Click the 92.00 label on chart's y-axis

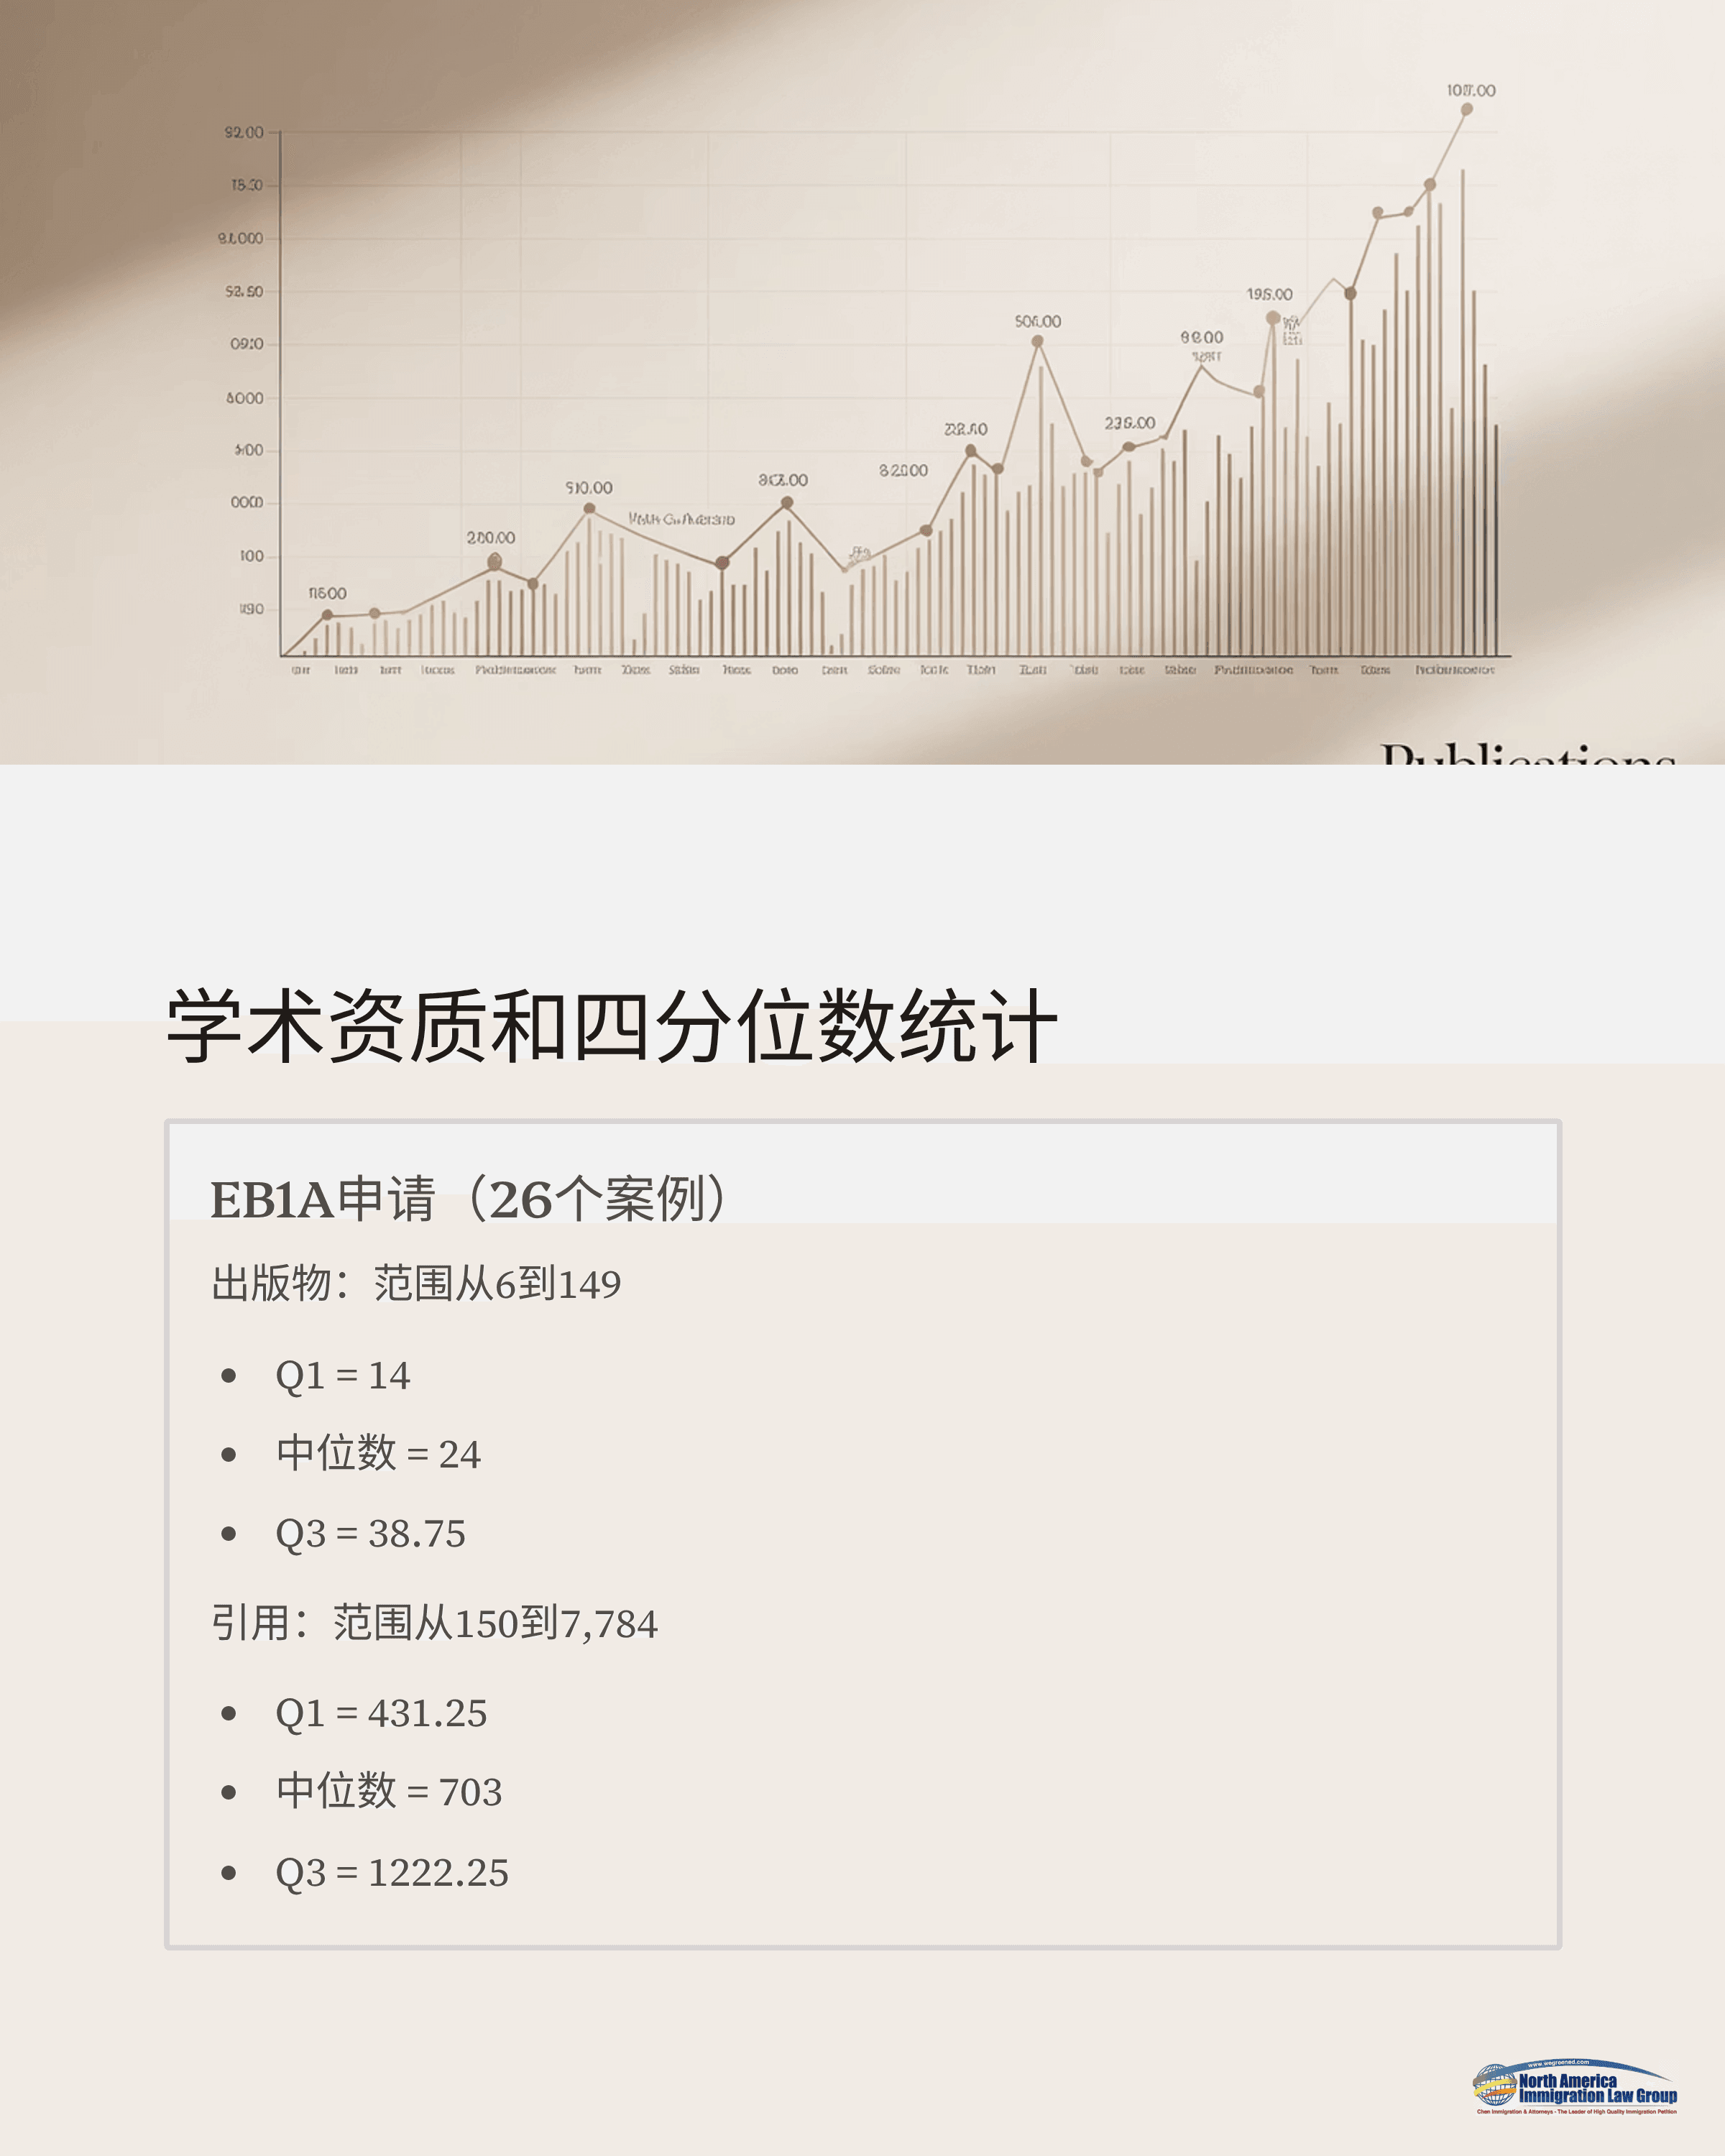pyautogui.click(x=244, y=133)
